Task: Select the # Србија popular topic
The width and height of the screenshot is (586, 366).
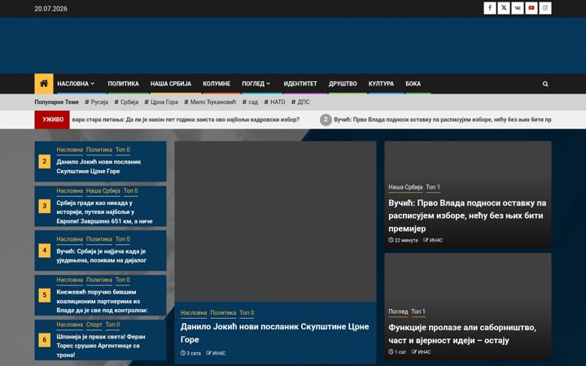Action: click(x=126, y=102)
